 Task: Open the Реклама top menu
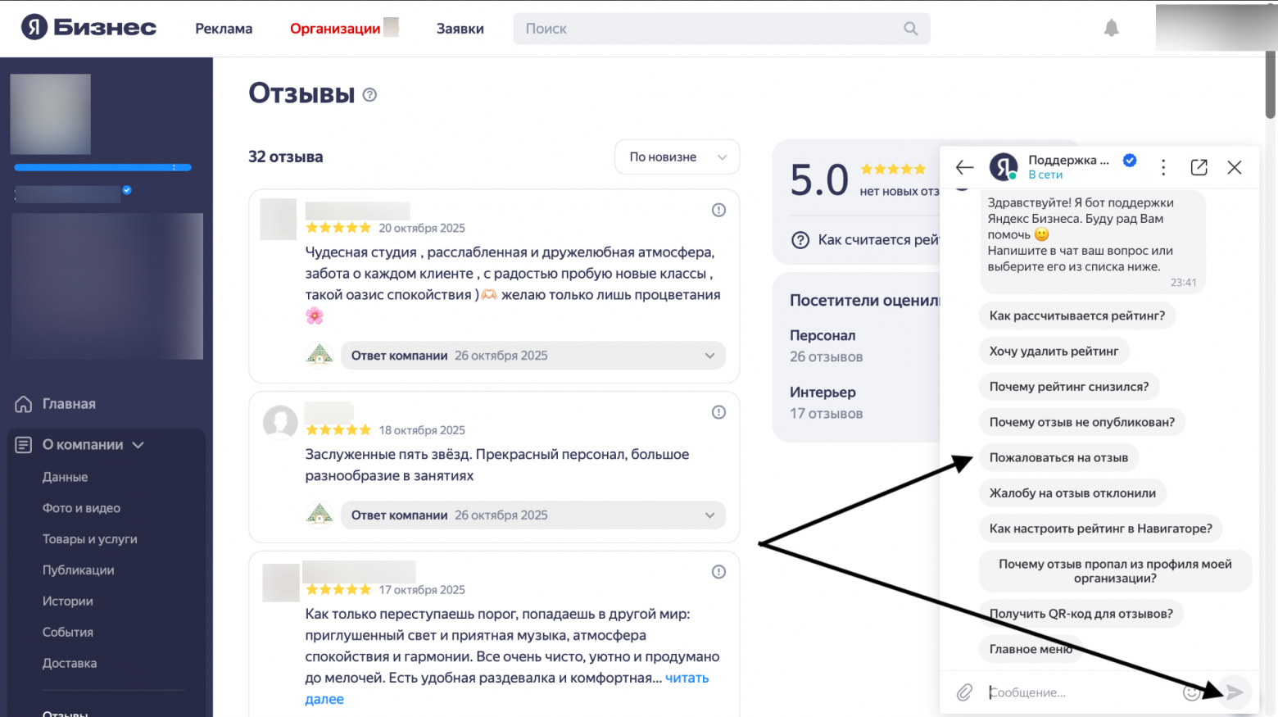pyautogui.click(x=224, y=29)
